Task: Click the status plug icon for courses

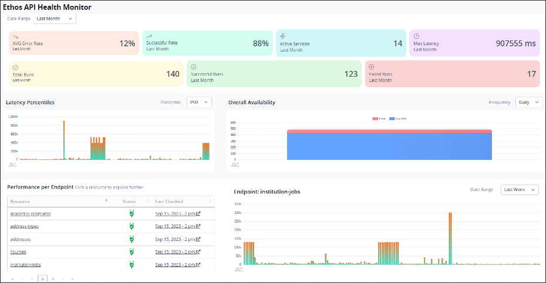Action: (132, 252)
